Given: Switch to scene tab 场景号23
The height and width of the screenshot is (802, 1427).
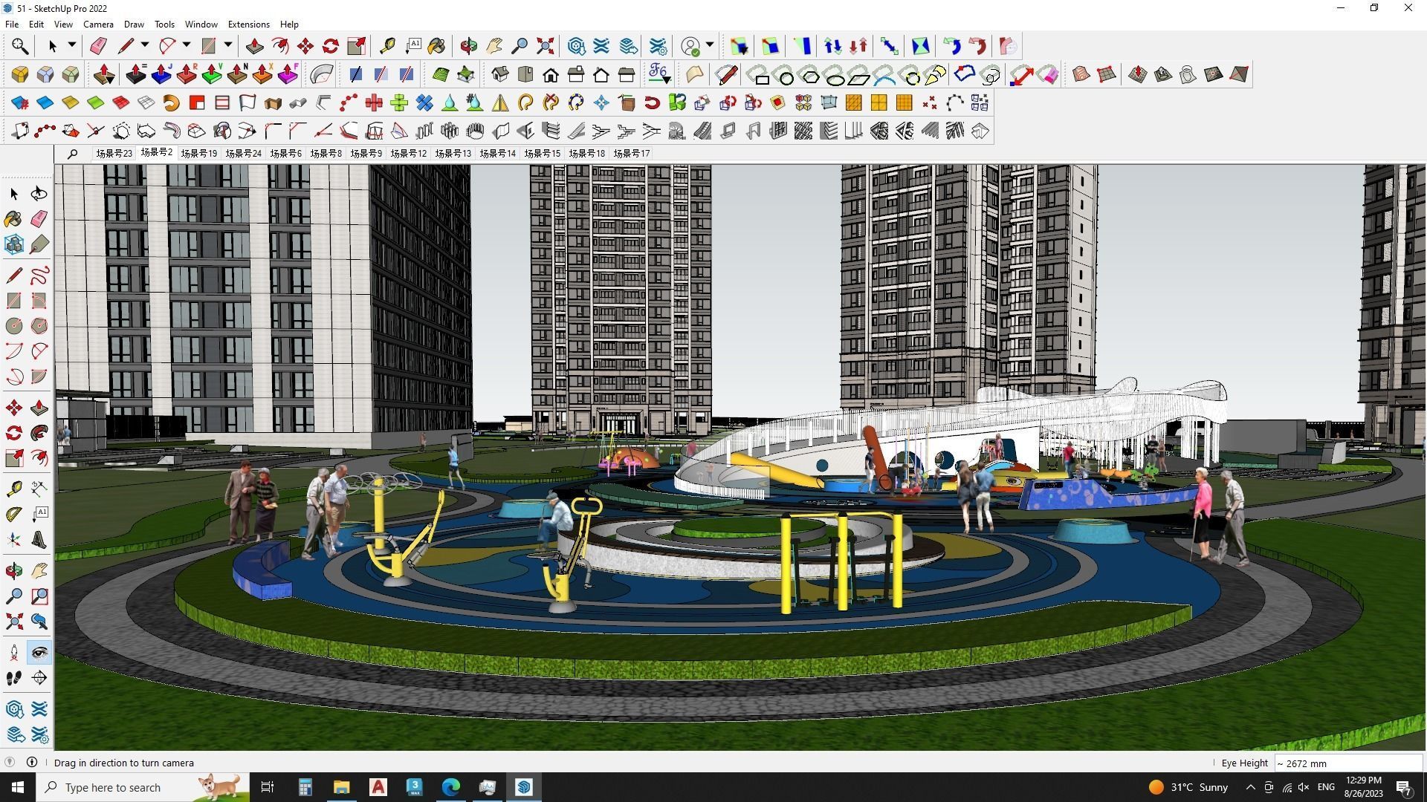Looking at the screenshot, I should (114, 154).
